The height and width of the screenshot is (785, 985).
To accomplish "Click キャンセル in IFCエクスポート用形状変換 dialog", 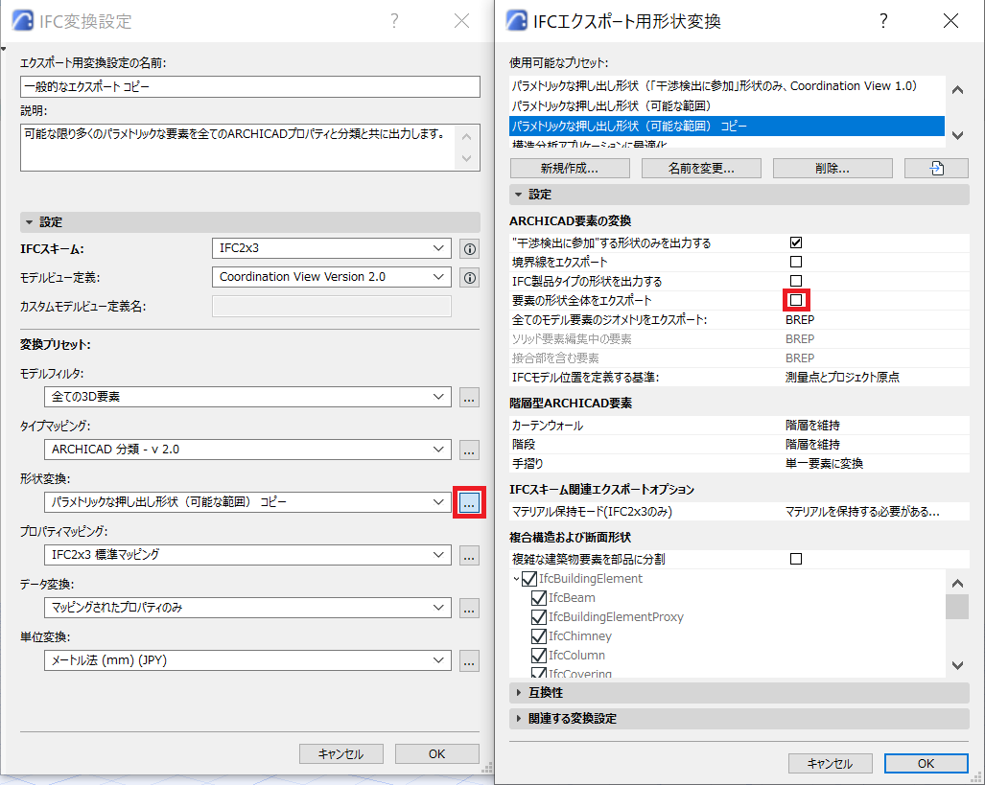I will coord(830,764).
